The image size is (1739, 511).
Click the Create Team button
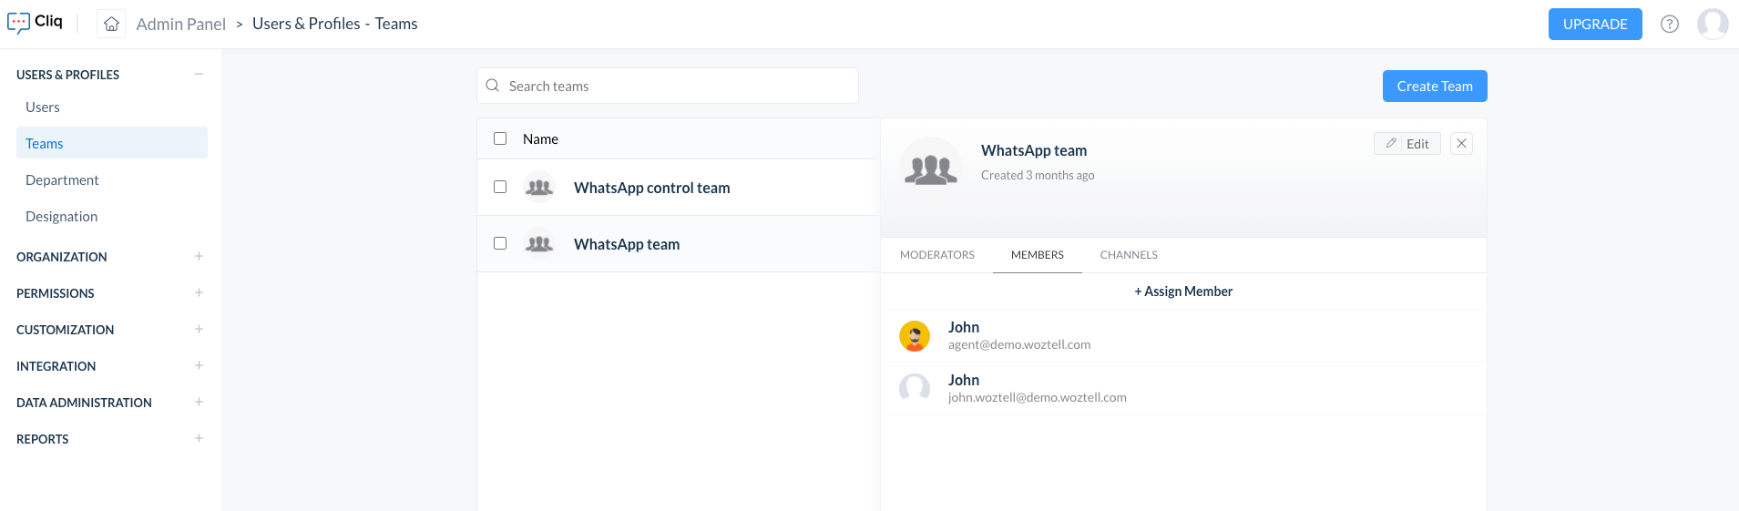click(x=1435, y=86)
